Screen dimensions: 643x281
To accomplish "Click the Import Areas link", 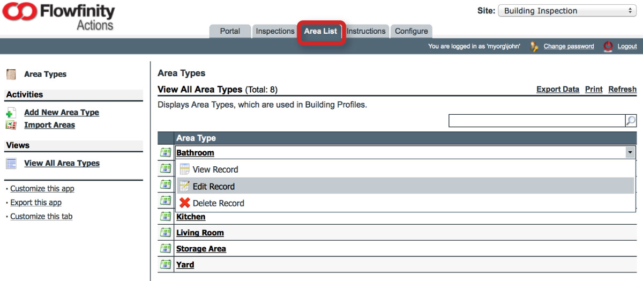I will [49, 125].
